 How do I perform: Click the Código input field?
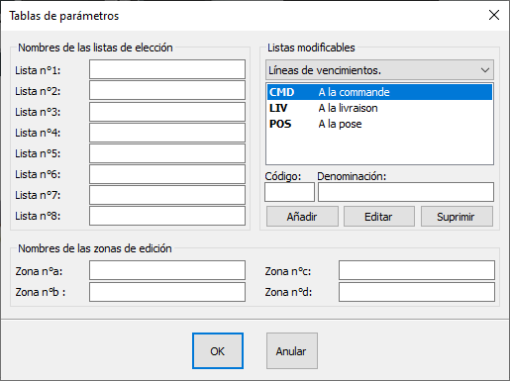pyautogui.click(x=289, y=192)
